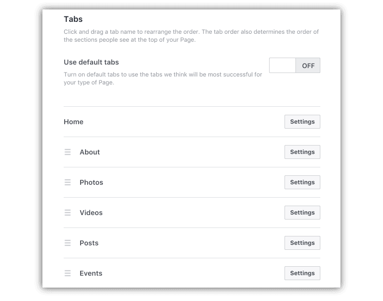The image size is (383, 301).
Task: Turn on the Use default tabs switch
Action: (294, 66)
